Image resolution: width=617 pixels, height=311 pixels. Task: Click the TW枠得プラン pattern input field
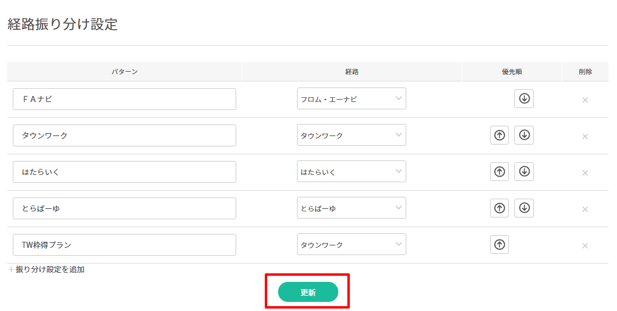(x=124, y=245)
